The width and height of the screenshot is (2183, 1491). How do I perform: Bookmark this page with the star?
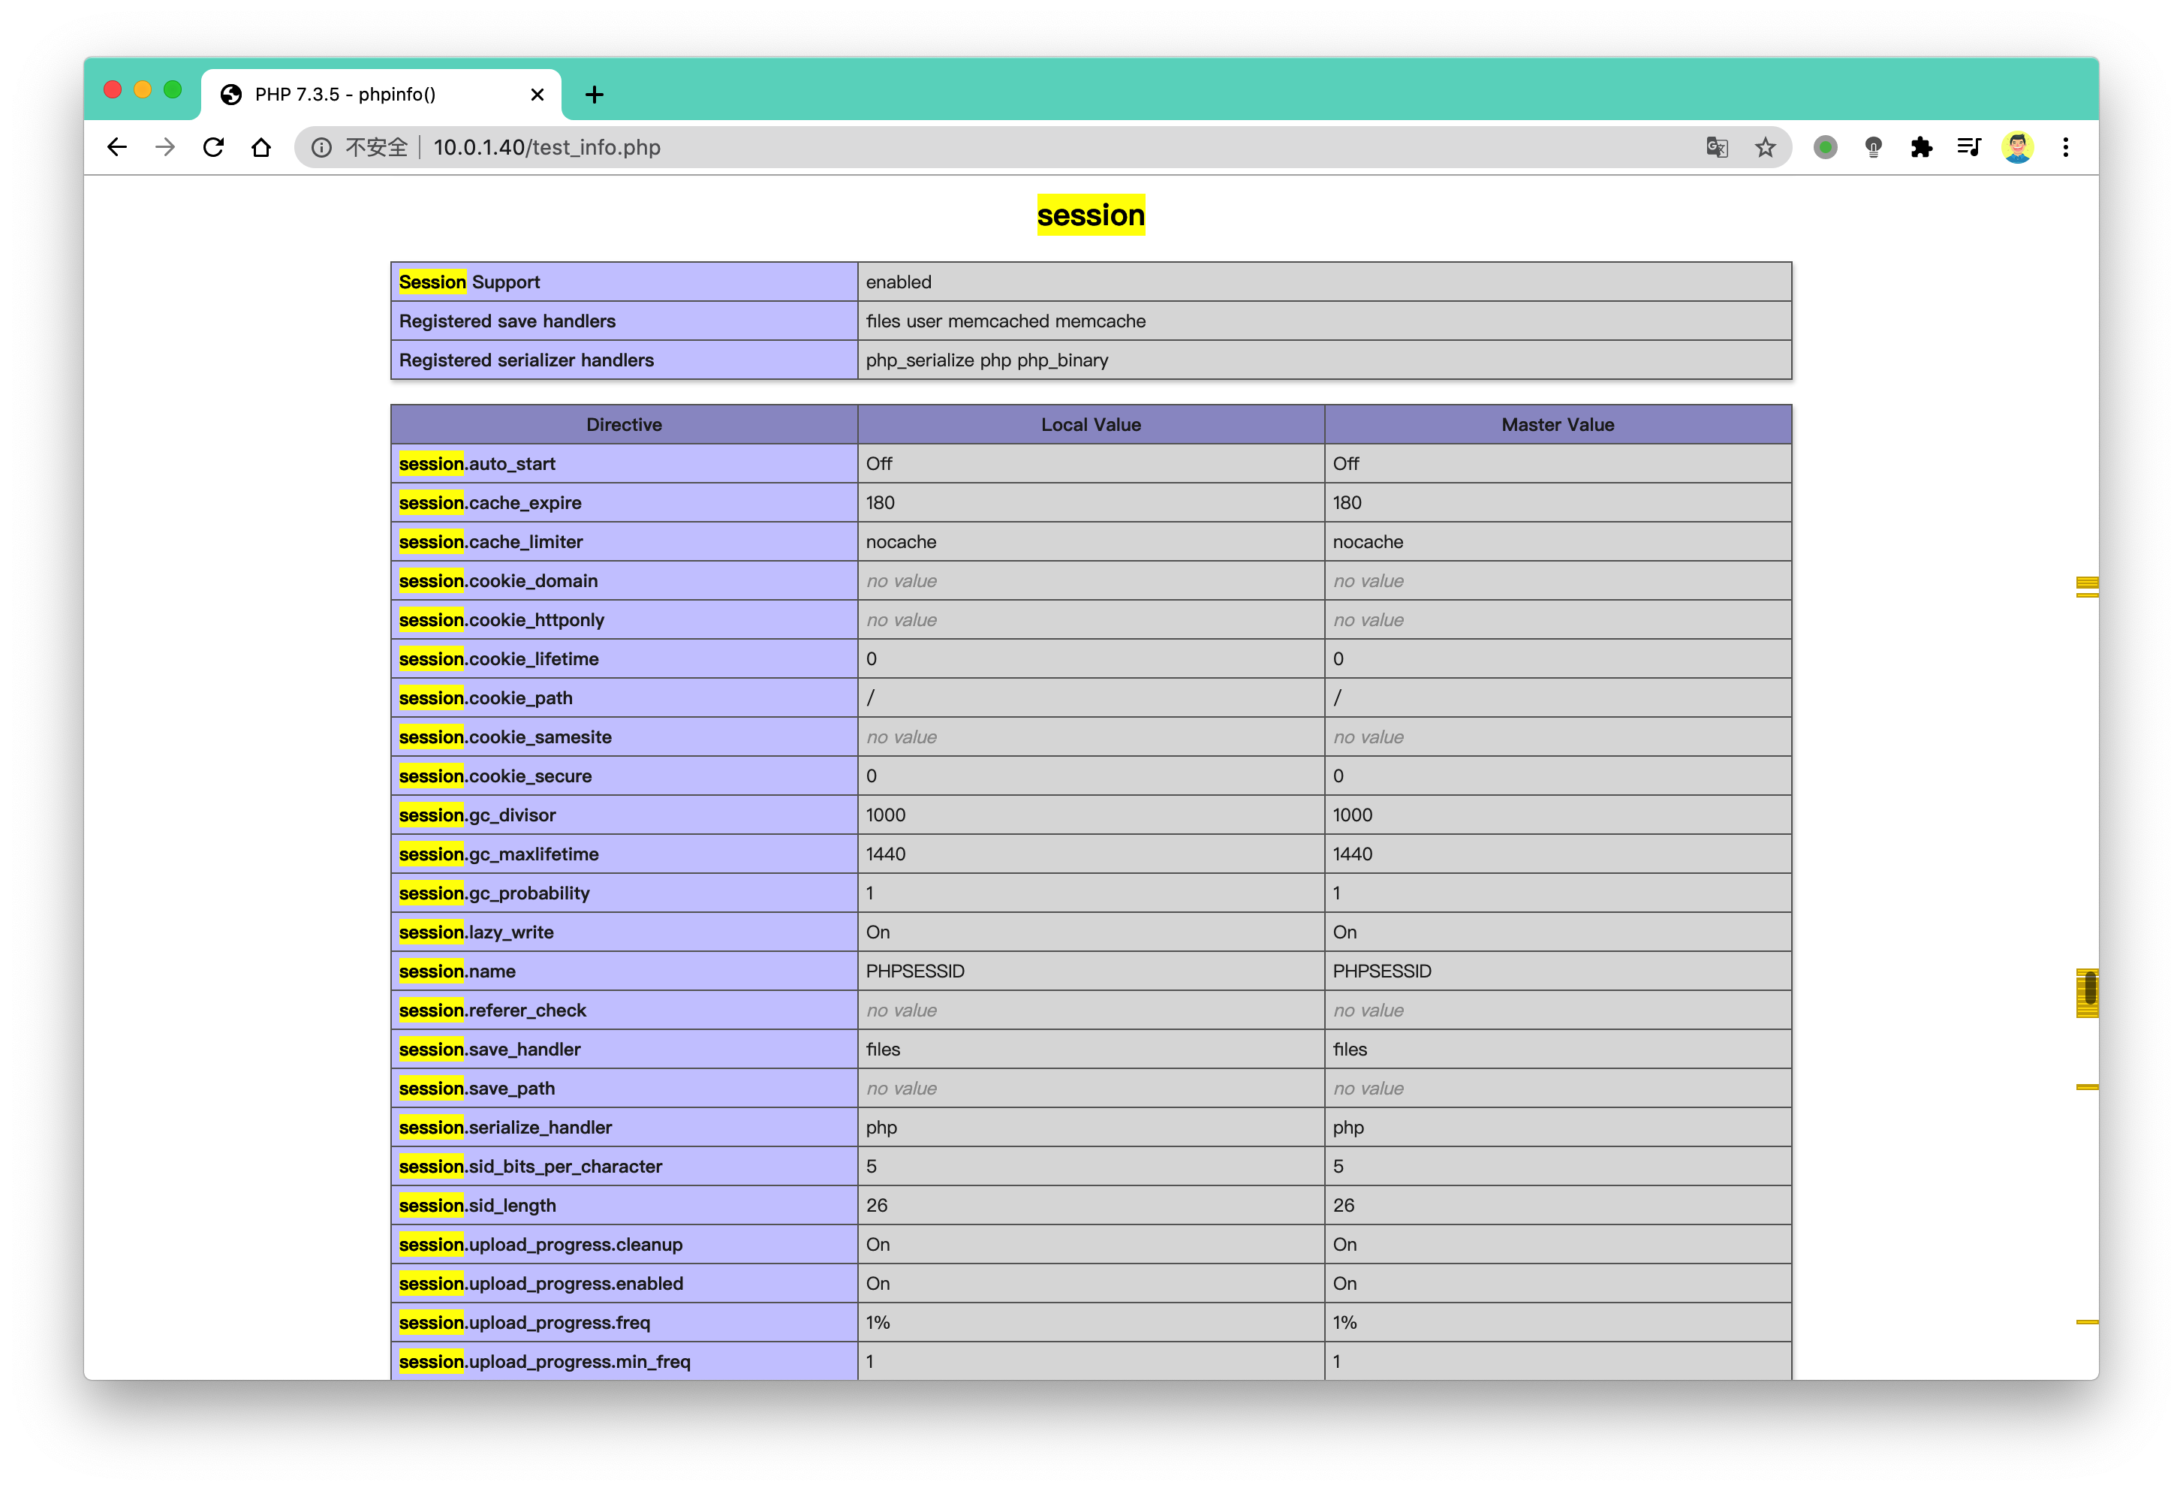[1765, 147]
